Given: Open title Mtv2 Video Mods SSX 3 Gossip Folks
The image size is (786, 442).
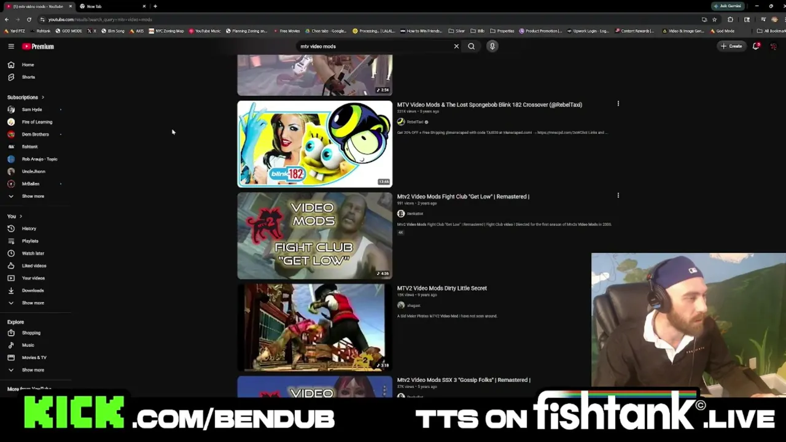Looking at the screenshot, I should pos(464,380).
